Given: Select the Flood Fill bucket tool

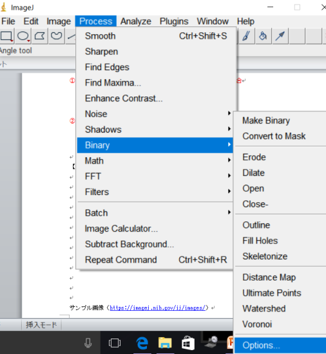Looking at the screenshot, I should [x=263, y=36].
